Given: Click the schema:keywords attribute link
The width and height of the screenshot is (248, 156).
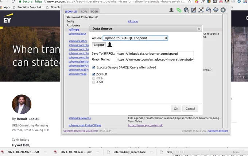Looking at the screenshot, I should click(80, 118).
